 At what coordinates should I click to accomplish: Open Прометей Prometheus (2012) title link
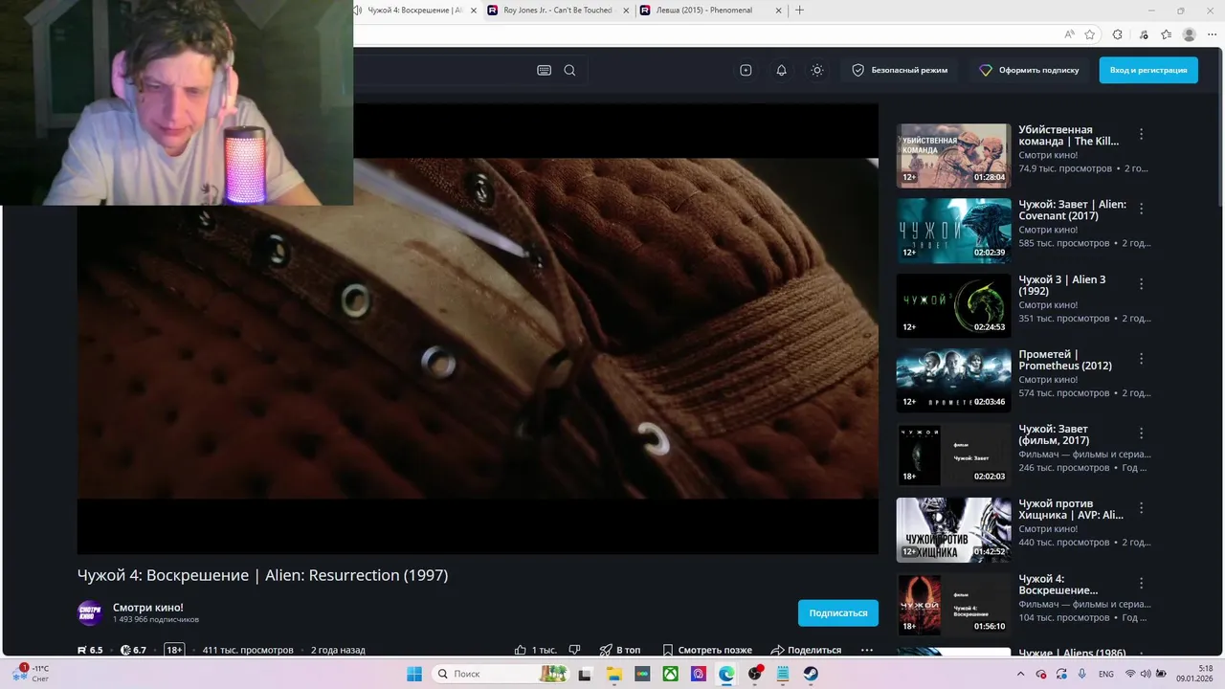coord(1065,360)
